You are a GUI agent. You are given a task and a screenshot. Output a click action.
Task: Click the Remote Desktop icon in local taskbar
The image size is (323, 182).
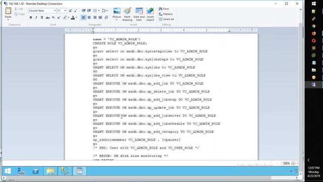pyautogui.click(x=314, y=84)
